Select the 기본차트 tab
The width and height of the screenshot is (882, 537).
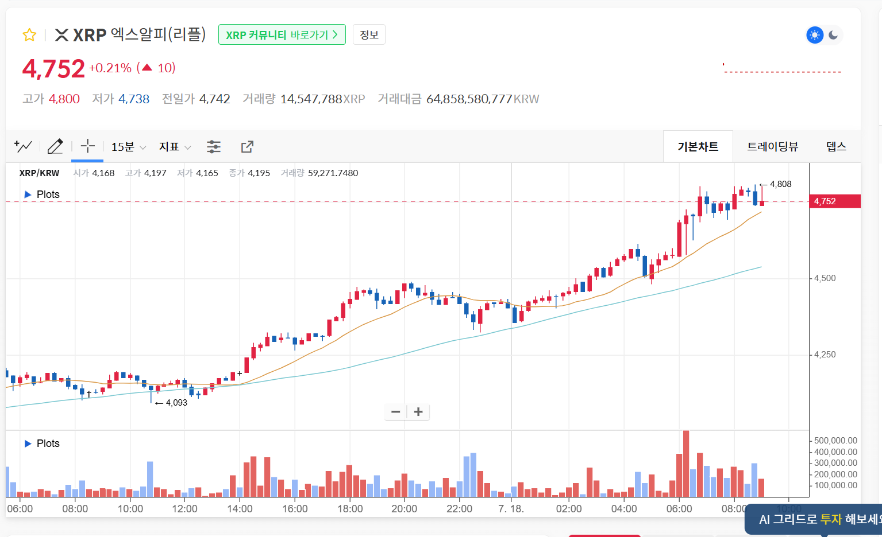coord(698,147)
